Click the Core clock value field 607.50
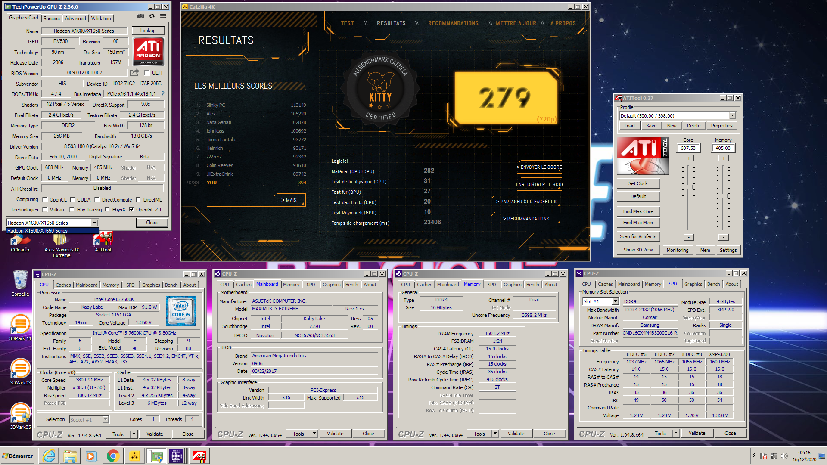 [688, 148]
